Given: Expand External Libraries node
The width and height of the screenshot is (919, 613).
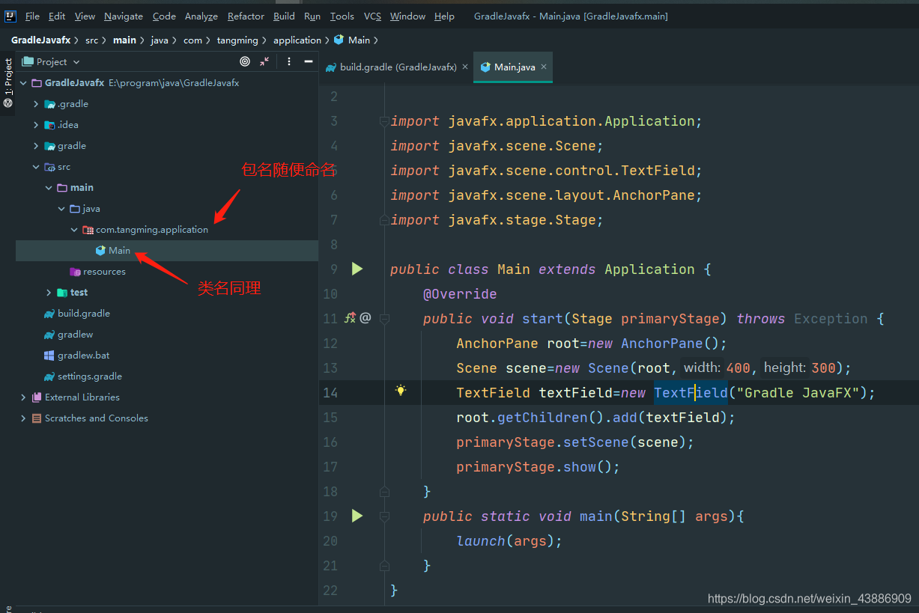Looking at the screenshot, I should (24, 397).
